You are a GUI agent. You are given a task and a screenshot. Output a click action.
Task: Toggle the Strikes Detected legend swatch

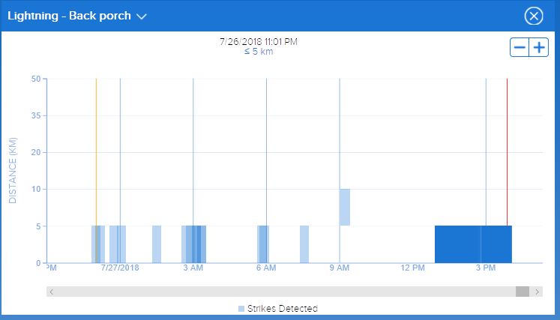pyautogui.click(x=241, y=309)
